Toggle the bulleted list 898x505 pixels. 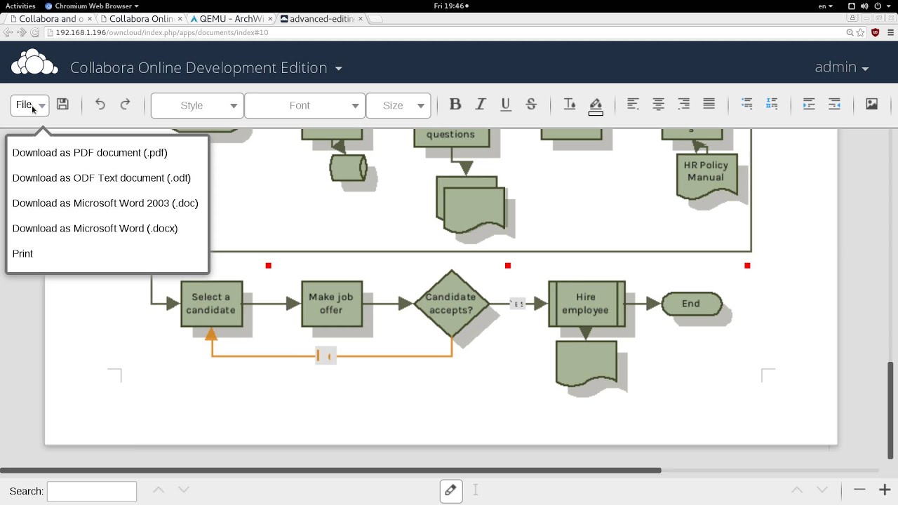coord(747,105)
